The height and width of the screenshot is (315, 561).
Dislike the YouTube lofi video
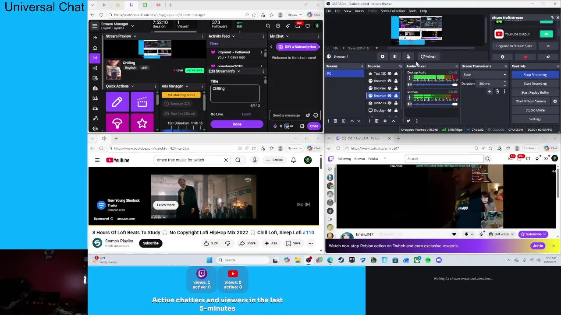[x=227, y=243]
